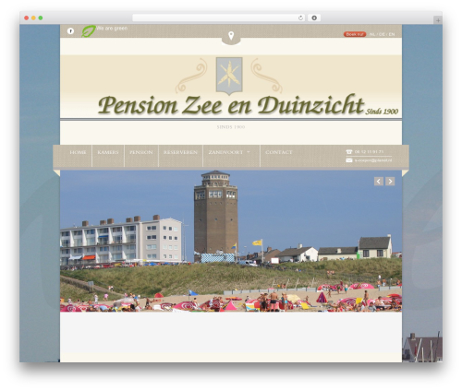Click the red Boek nu button
The width and height of the screenshot is (462, 390).
(x=355, y=34)
